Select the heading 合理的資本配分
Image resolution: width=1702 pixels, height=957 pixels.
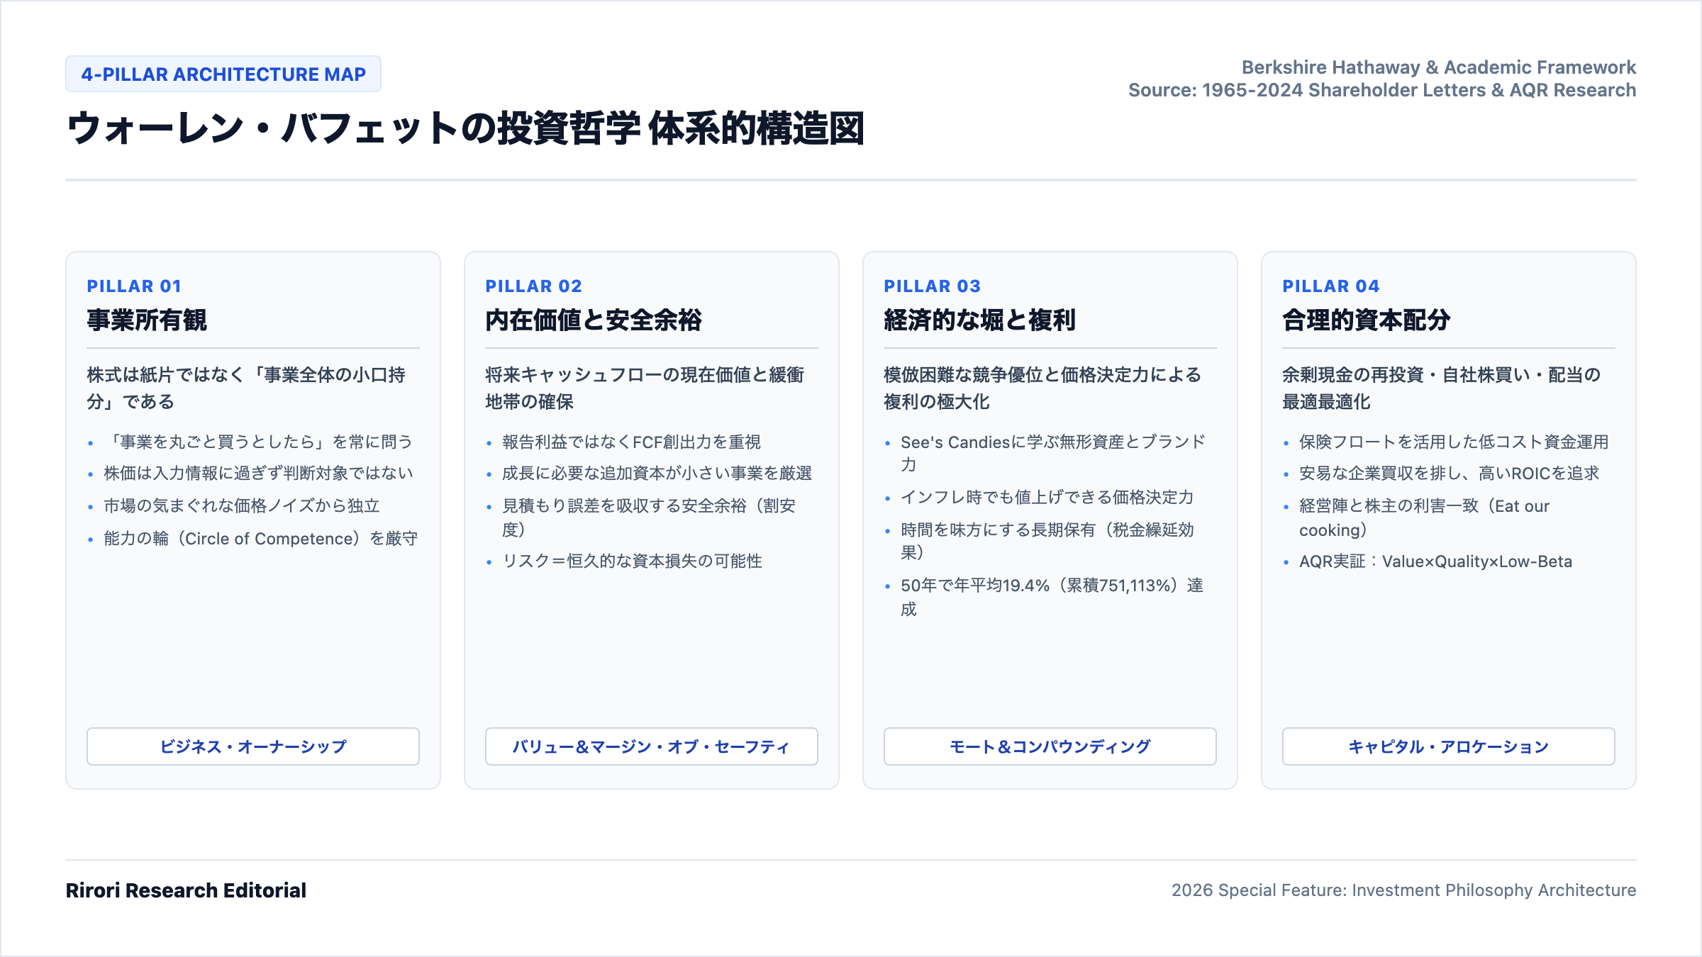(1367, 320)
